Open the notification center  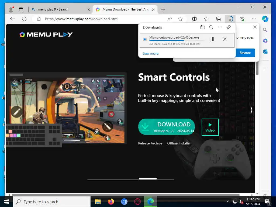(x=267, y=202)
